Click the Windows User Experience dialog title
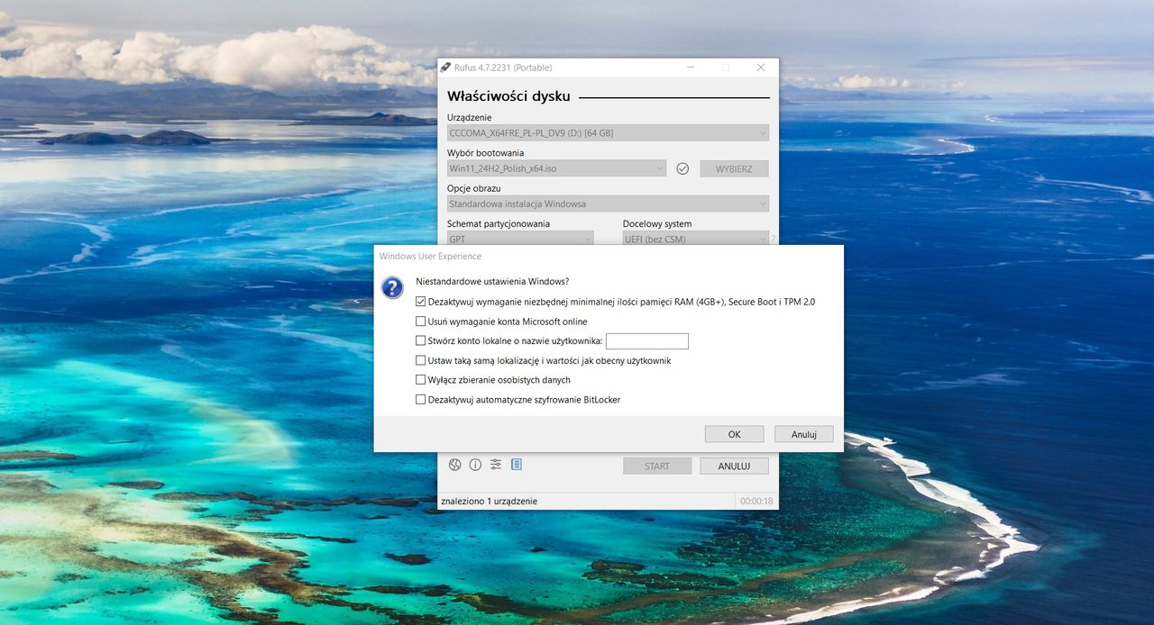 pyautogui.click(x=430, y=256)
